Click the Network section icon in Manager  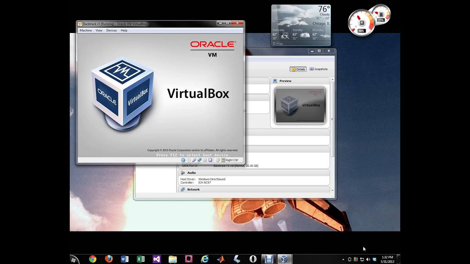(x=182, y=190)
